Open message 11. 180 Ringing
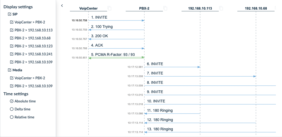 pos(160,111)
